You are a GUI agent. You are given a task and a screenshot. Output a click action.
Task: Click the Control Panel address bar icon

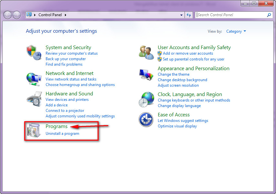click(x=29, y=15)
